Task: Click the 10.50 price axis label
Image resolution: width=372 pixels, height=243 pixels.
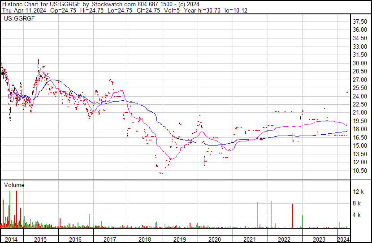Action: point(360,171)
